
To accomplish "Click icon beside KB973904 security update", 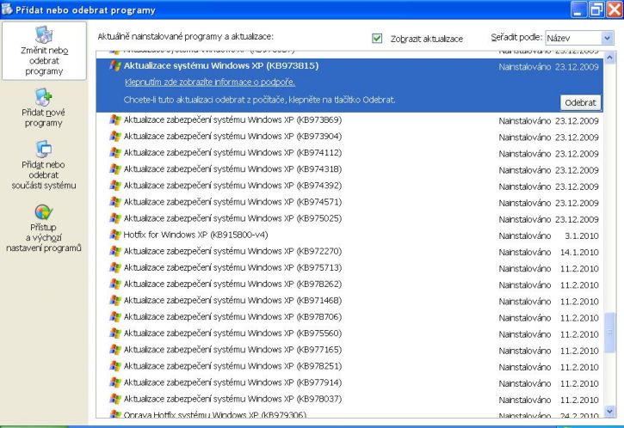I will (115, 137).
